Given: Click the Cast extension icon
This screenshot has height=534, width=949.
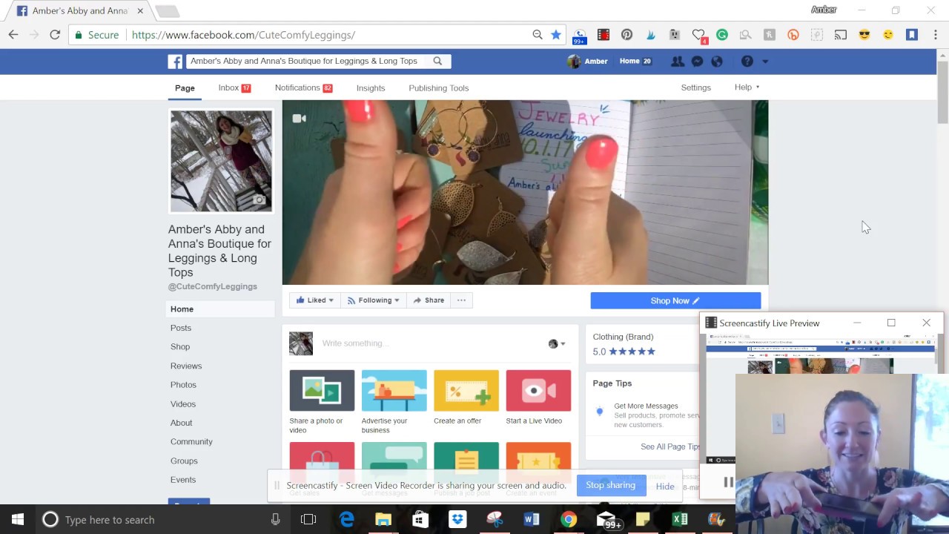Looking at the screenshot, I should [x=841, y=35].
